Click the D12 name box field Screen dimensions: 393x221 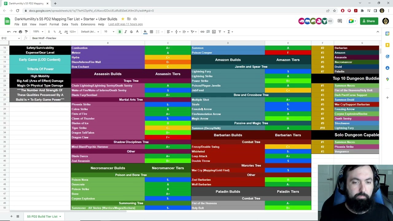point(10,38)
